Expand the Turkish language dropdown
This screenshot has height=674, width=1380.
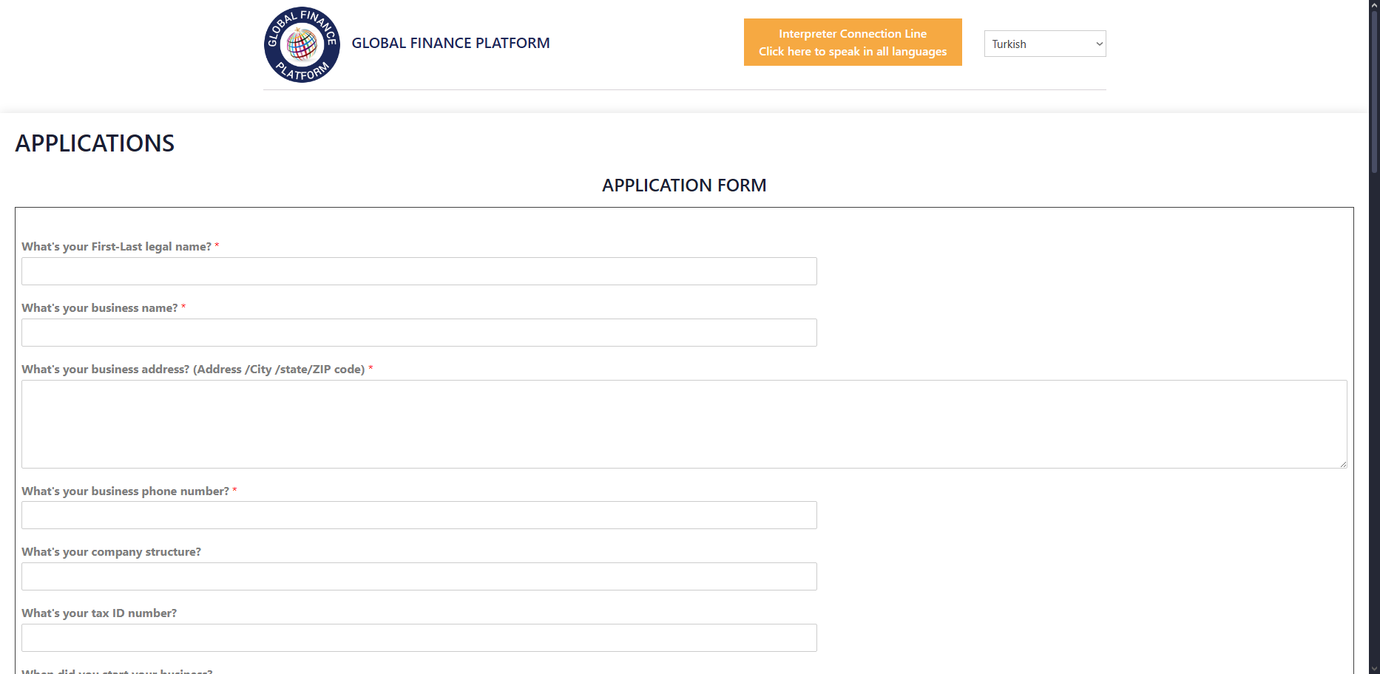[1044, 44]
